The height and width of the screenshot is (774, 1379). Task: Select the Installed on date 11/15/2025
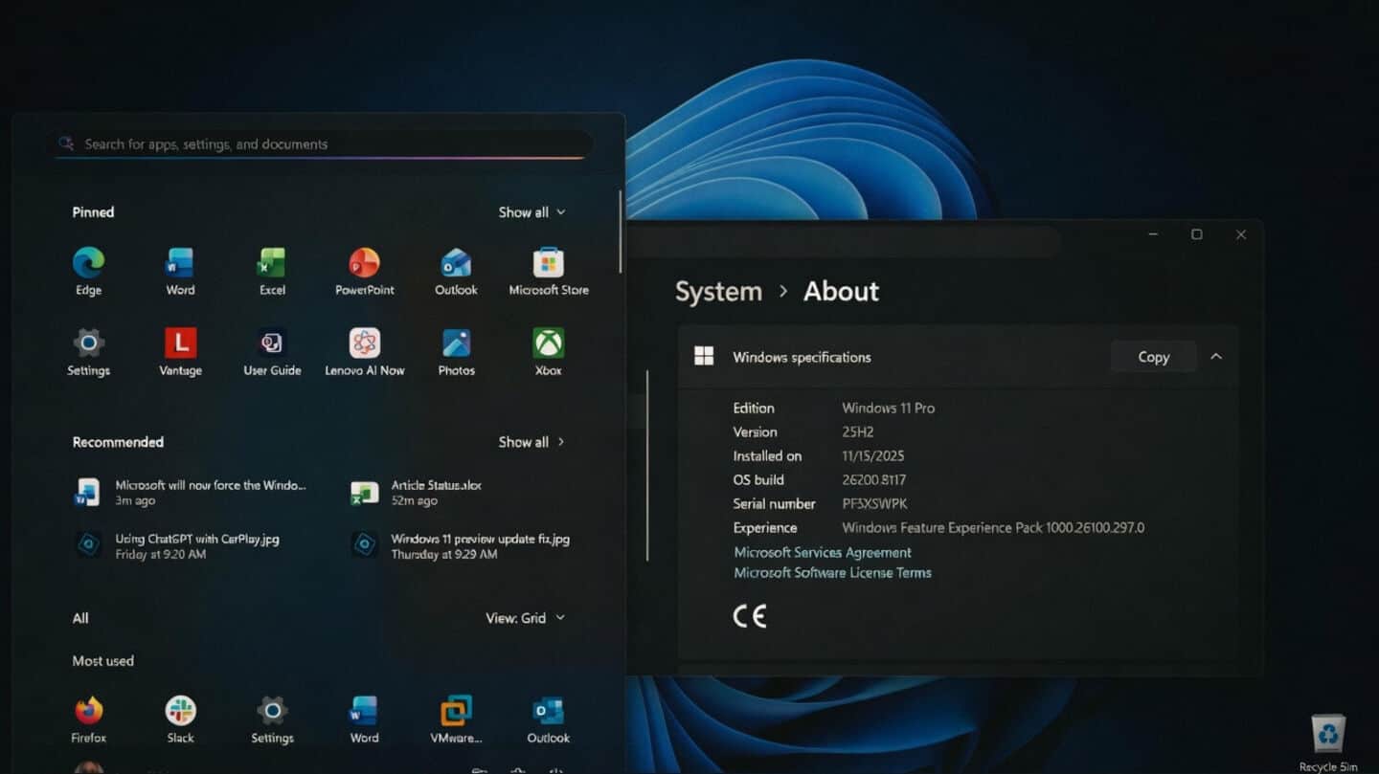click(872, 456)
